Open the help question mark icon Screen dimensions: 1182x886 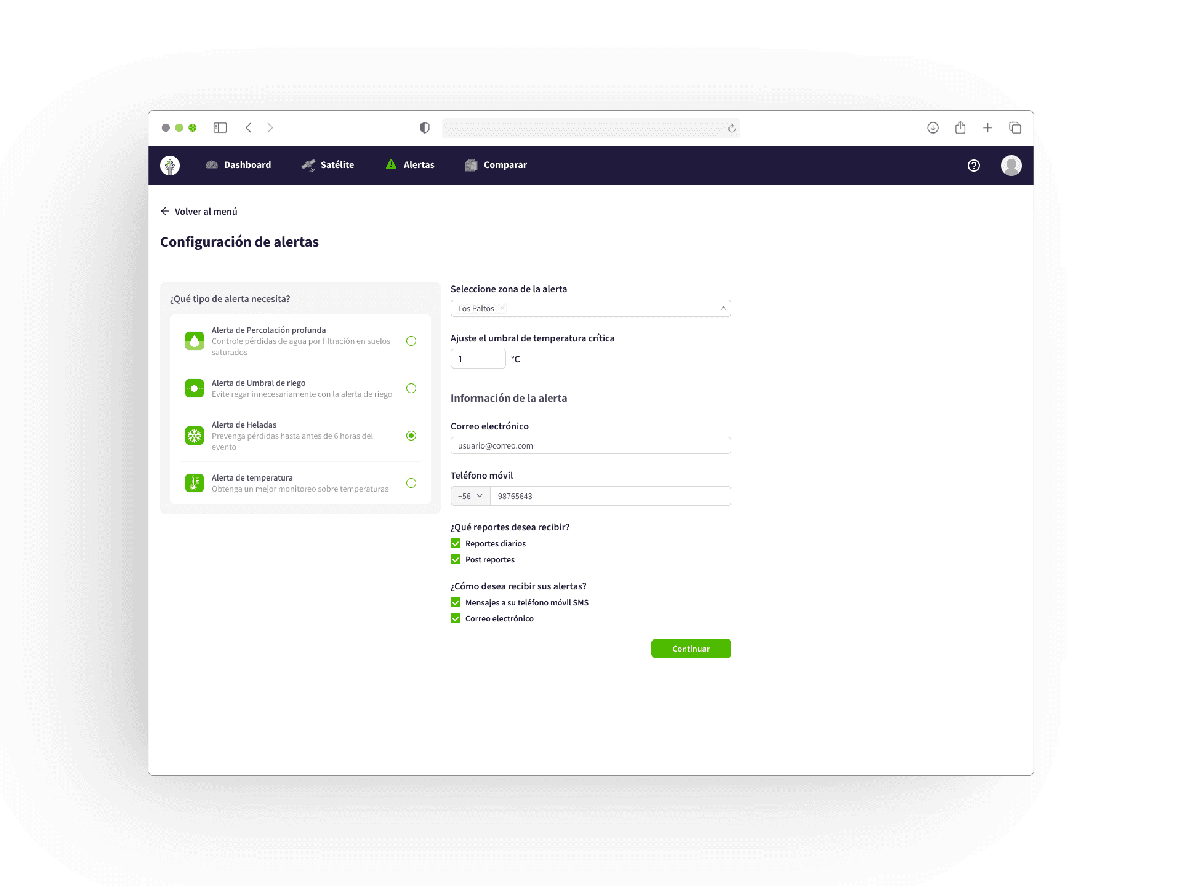coord(973,165)
